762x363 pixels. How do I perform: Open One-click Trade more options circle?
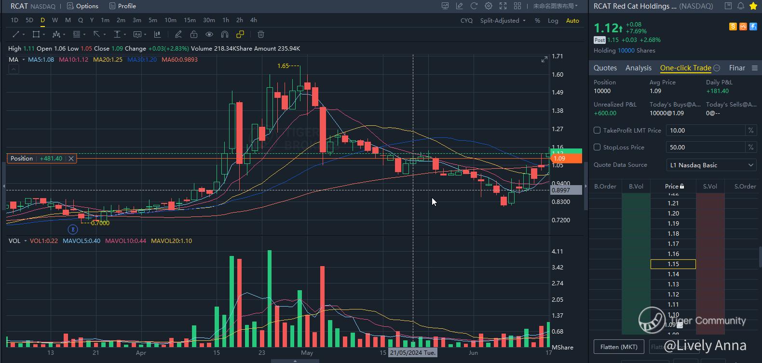click(717, 68)
